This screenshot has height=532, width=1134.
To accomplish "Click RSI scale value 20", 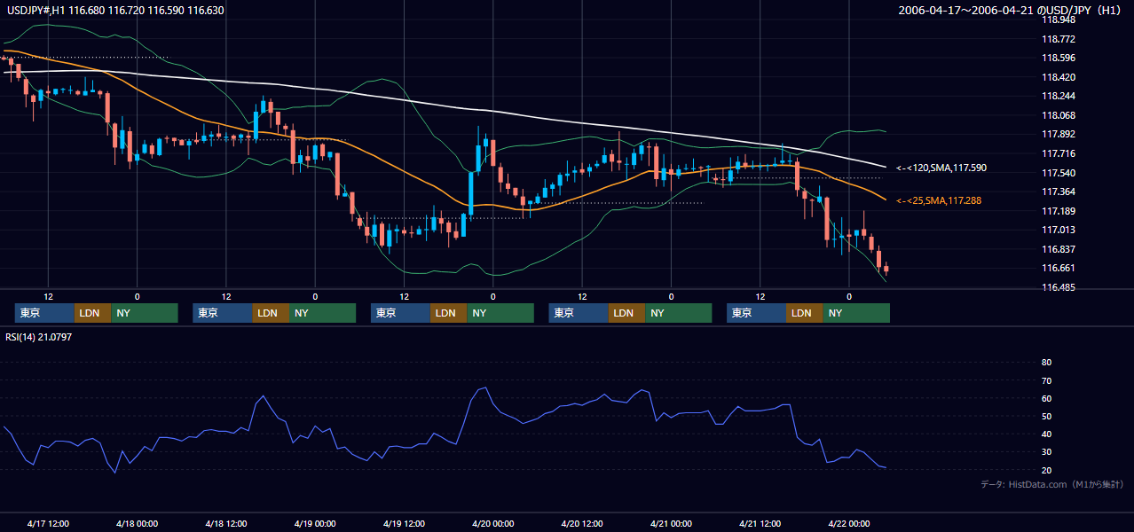I will click(1046, 470).
